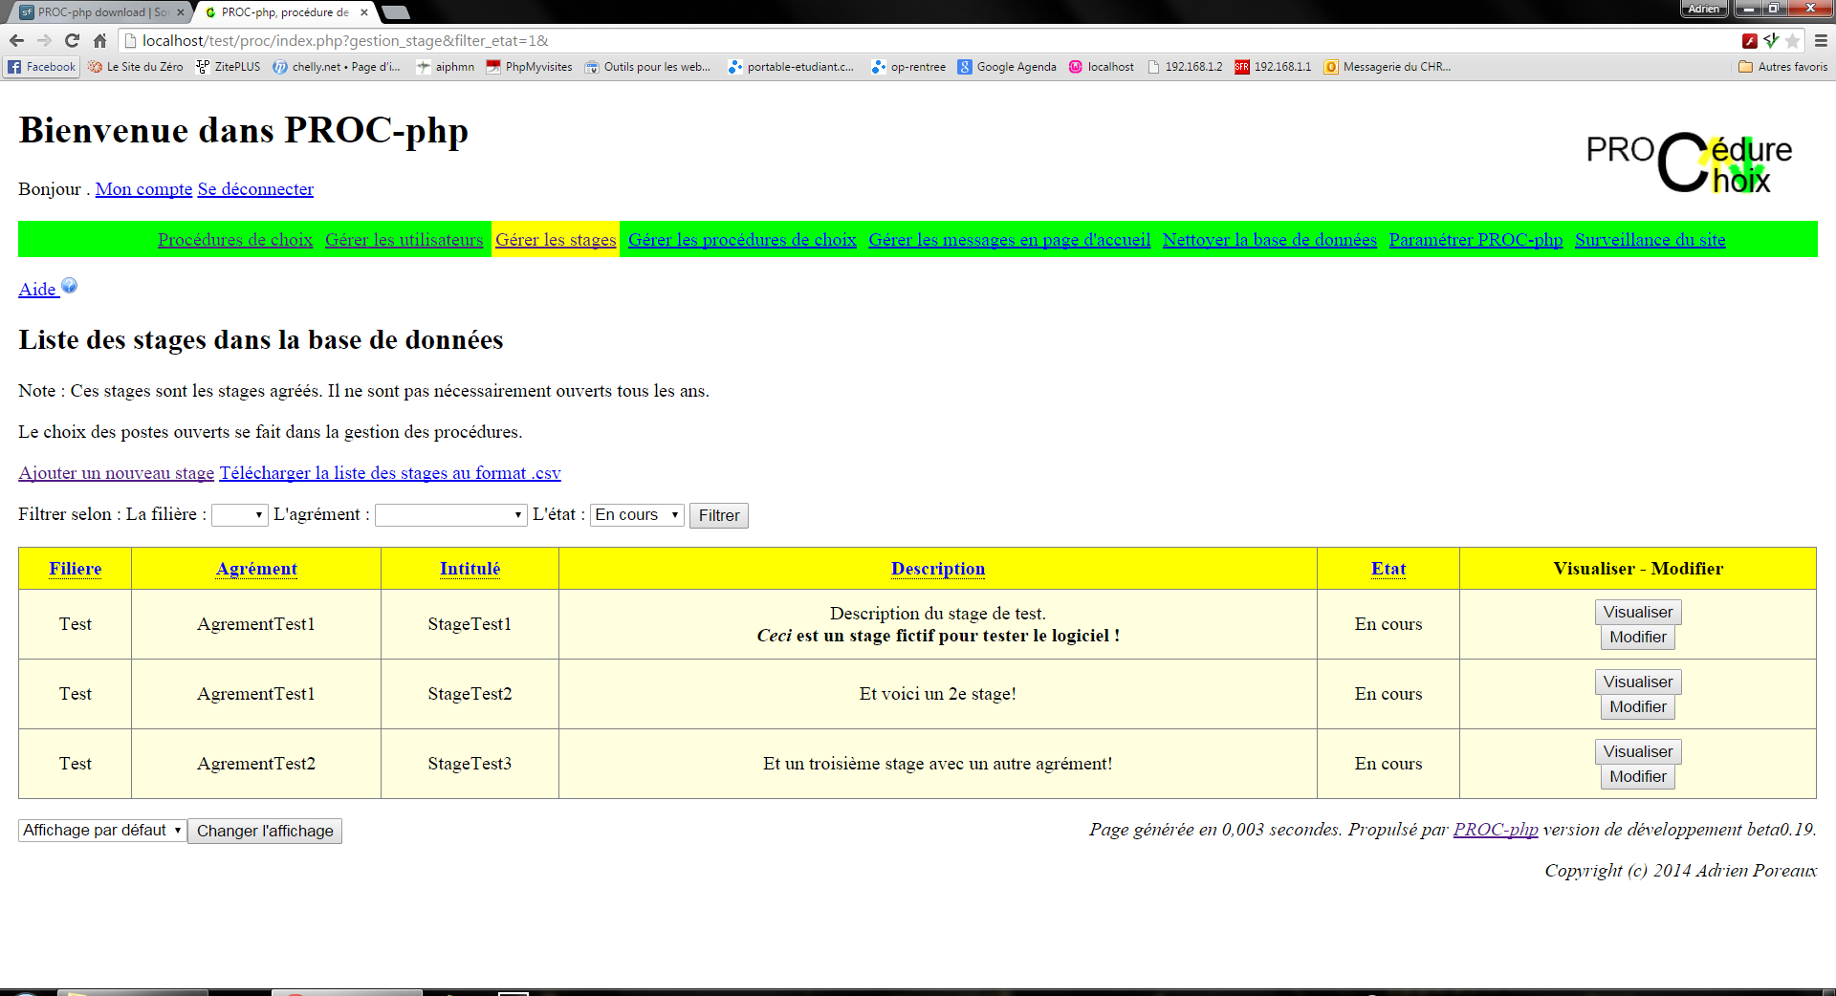Click the browser Home icon

pyautogui.click(x=99, y=41)
